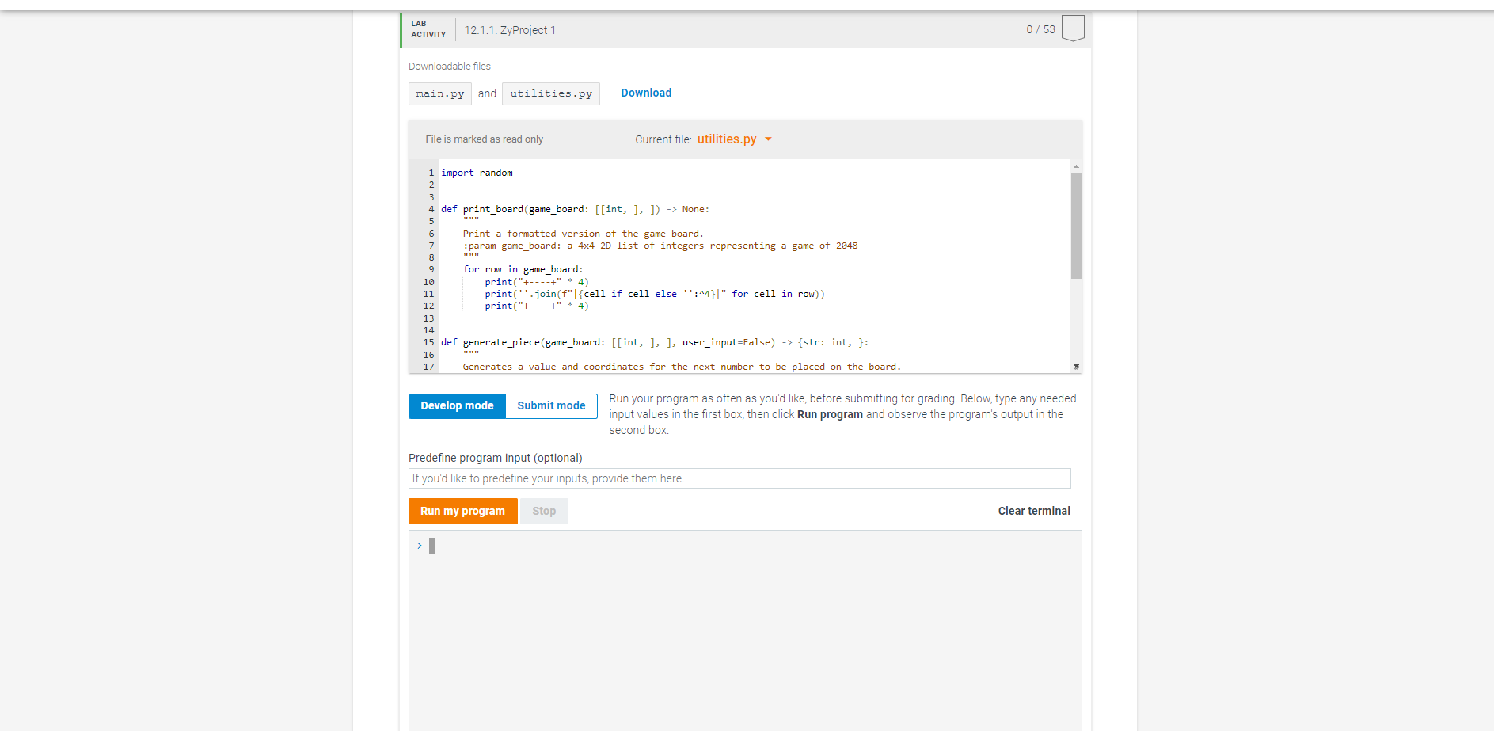The height and width of the screenshot is (731, 1494).
Task: Click the '12.1.1: ZyProject 1' activity title
Action: (510, 30)
